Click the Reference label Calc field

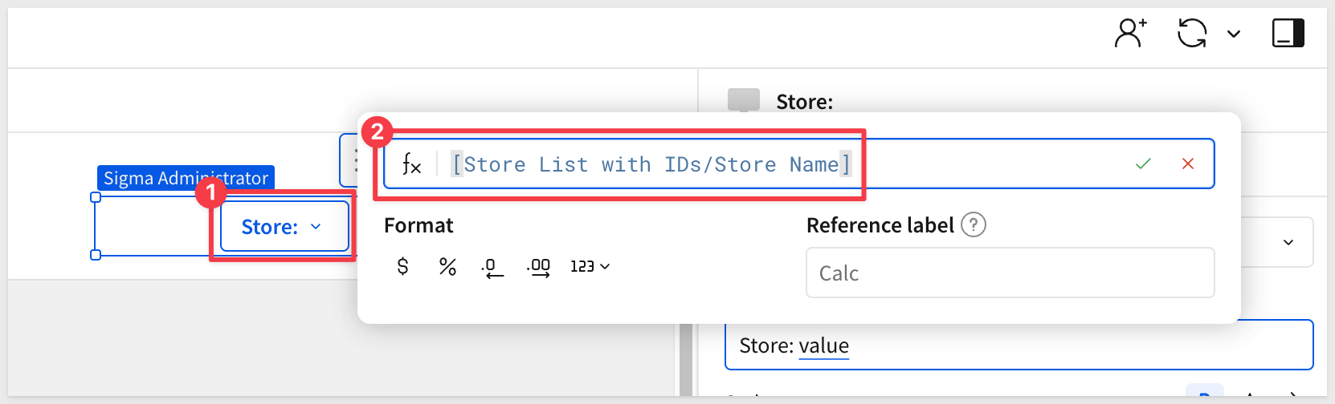1010,273
